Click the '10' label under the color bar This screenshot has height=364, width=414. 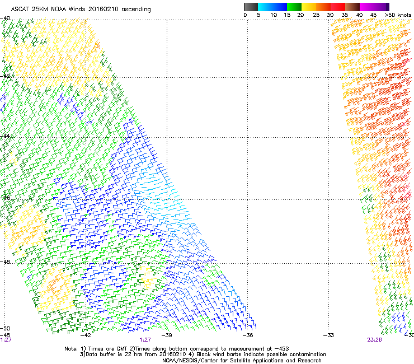(274, 15)
